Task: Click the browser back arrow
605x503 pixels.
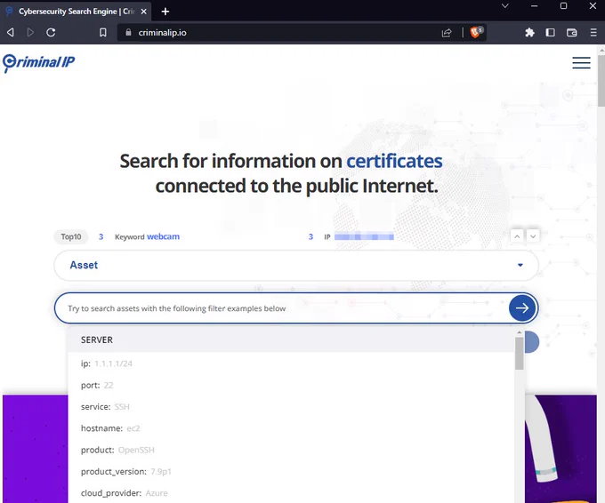Action: [x=11, y=32]
